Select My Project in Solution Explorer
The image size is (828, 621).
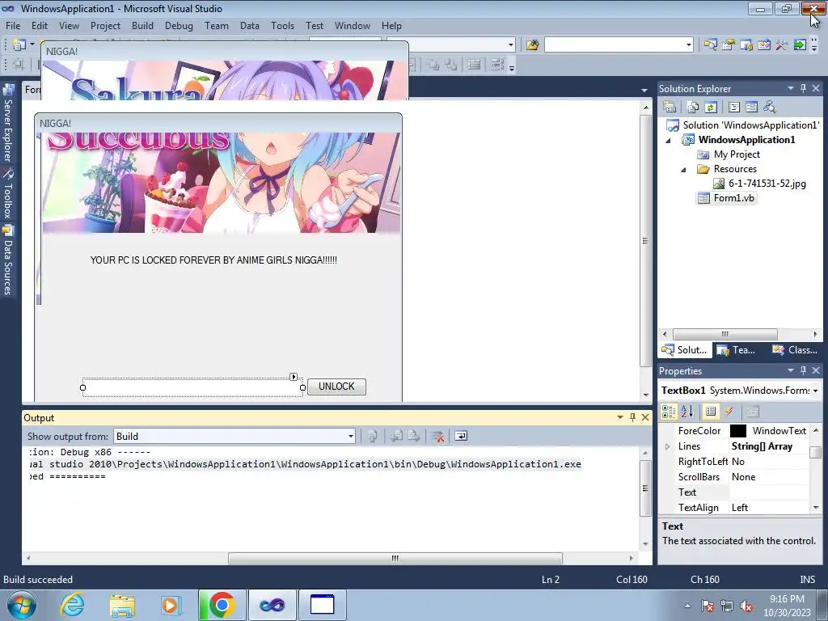(x=737, y=154)
